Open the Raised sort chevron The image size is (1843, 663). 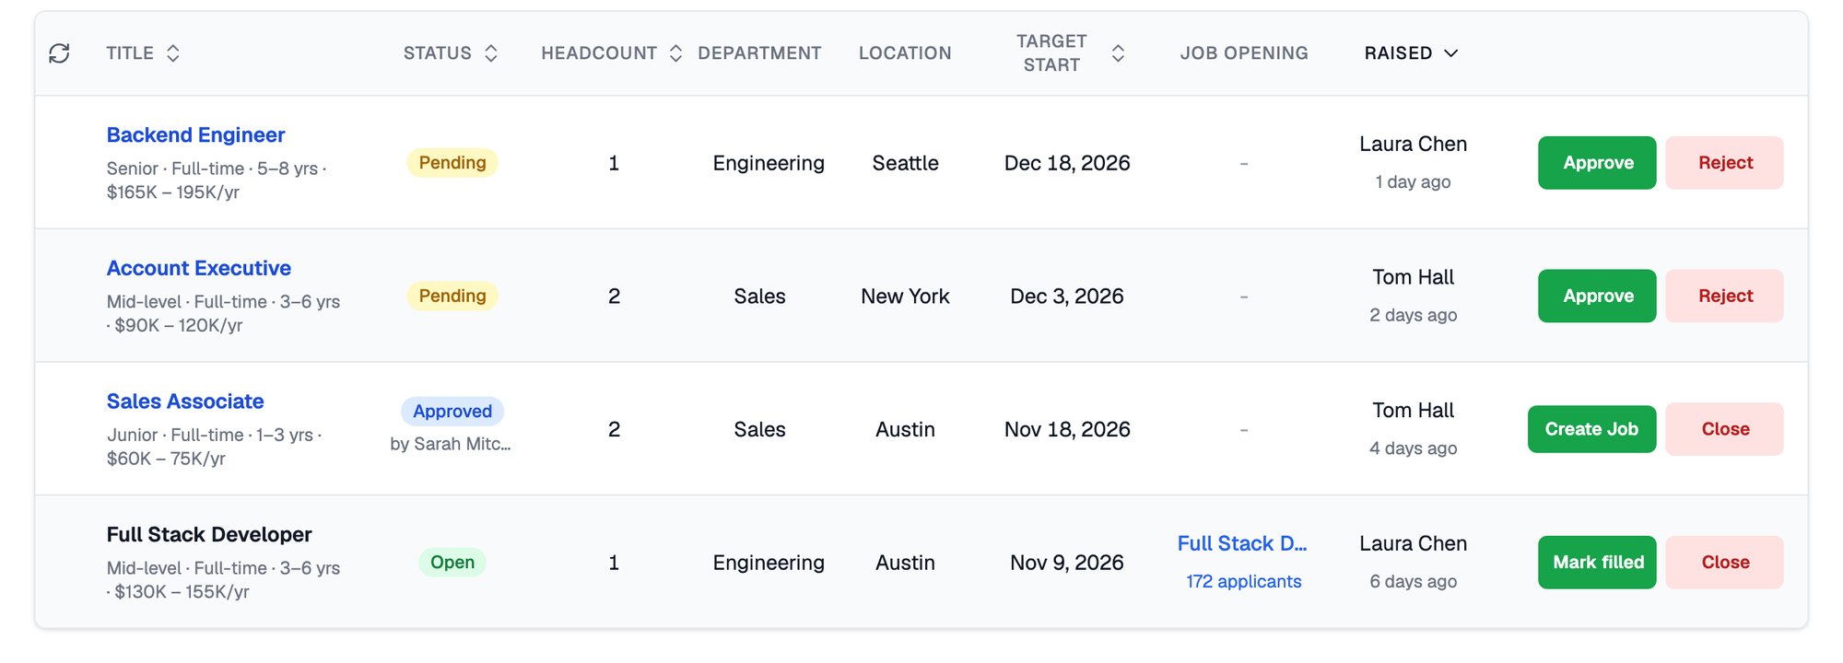[1451, 53]
